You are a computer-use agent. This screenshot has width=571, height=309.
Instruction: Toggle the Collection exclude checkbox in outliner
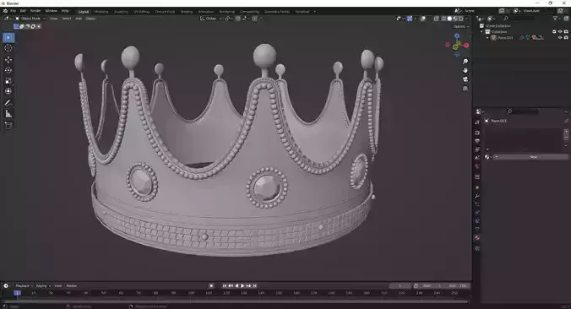(x=554, y=32)
